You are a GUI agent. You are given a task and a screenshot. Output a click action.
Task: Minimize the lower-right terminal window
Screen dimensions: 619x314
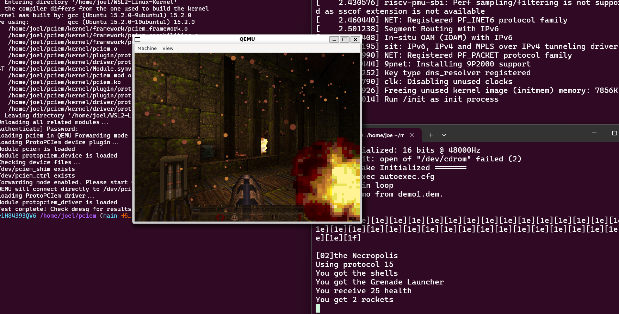[x=594, y=133]
